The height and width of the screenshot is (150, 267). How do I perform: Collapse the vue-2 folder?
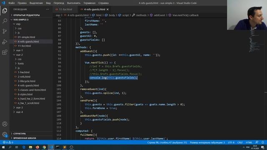tap(20, 55)
